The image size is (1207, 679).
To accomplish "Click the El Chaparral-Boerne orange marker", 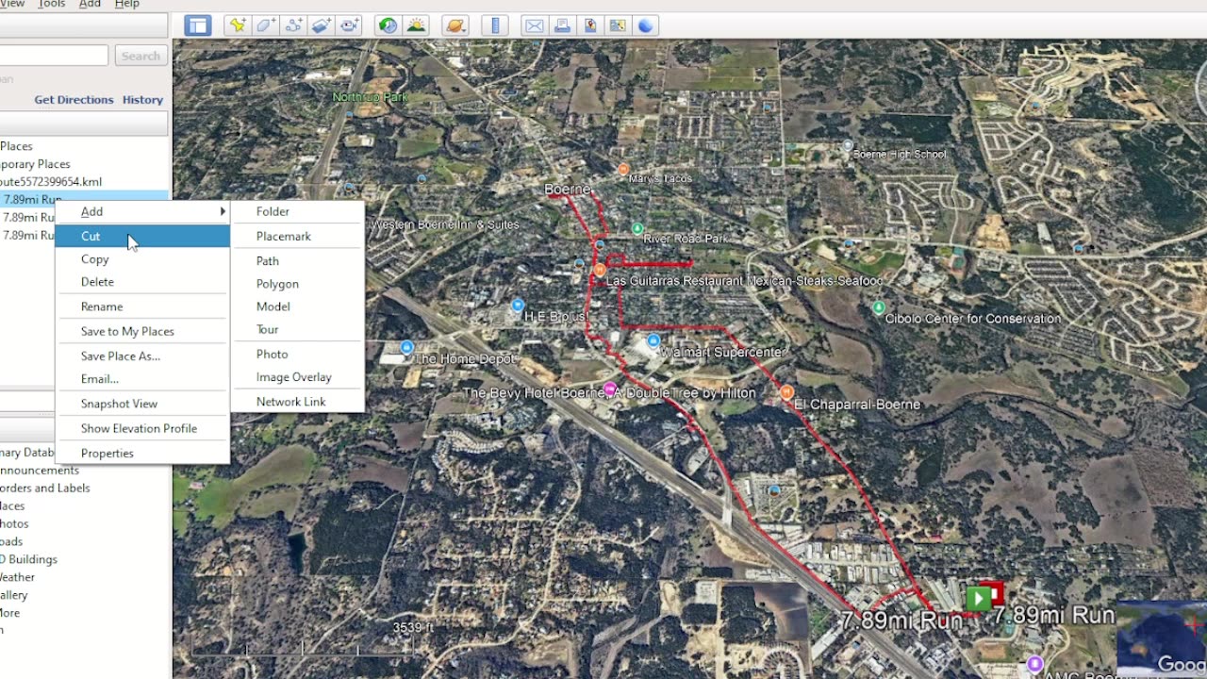I will click(786, 392).
